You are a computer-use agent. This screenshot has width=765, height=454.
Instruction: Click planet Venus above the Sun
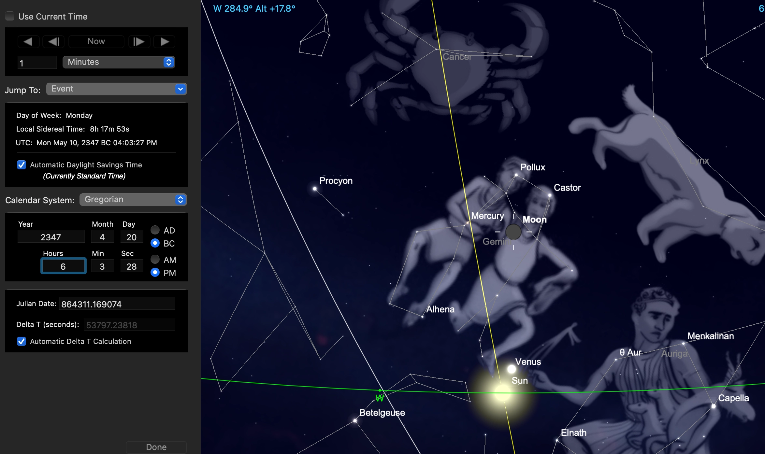(512, 369)
